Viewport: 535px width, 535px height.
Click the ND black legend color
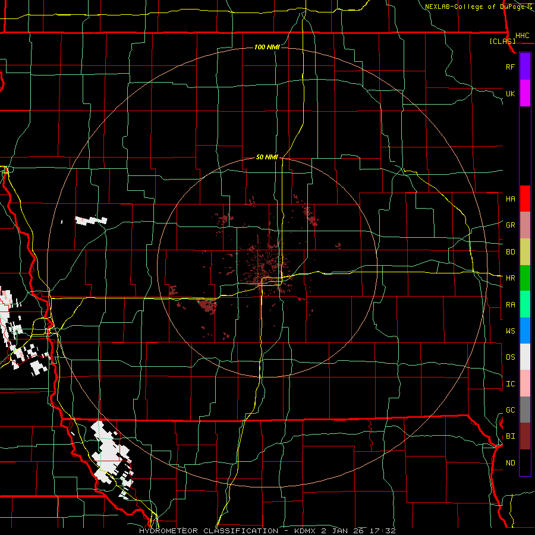pyautogui.click(x=525, y=462)
